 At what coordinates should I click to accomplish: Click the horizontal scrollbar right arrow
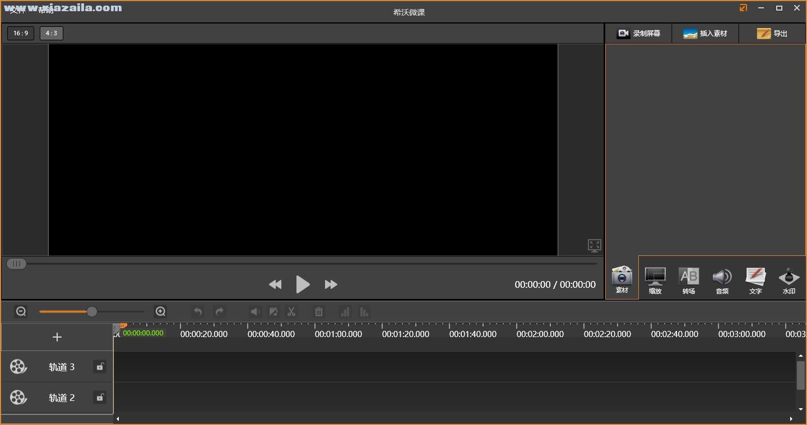click(x=791, y=419)
